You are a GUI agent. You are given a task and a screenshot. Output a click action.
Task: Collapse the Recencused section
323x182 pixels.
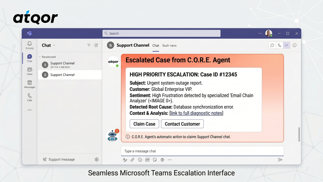pyautogui.click(x=40, y=57)
